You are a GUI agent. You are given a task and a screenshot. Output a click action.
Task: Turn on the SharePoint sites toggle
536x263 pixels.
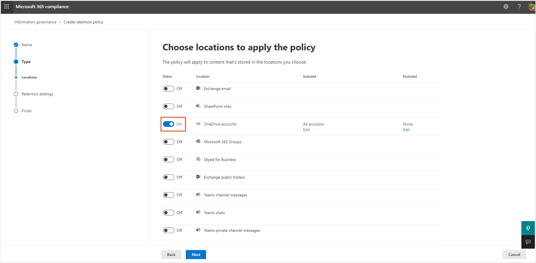pyautogui.click(x=169, y=106)
